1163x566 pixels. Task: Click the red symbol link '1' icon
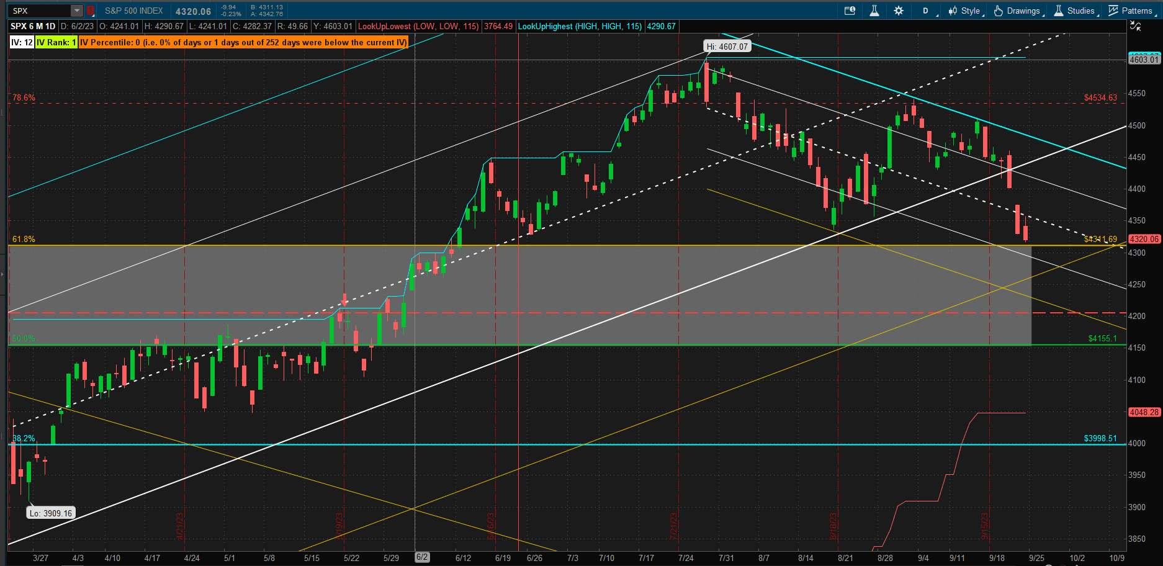click(x=91, y=11)
